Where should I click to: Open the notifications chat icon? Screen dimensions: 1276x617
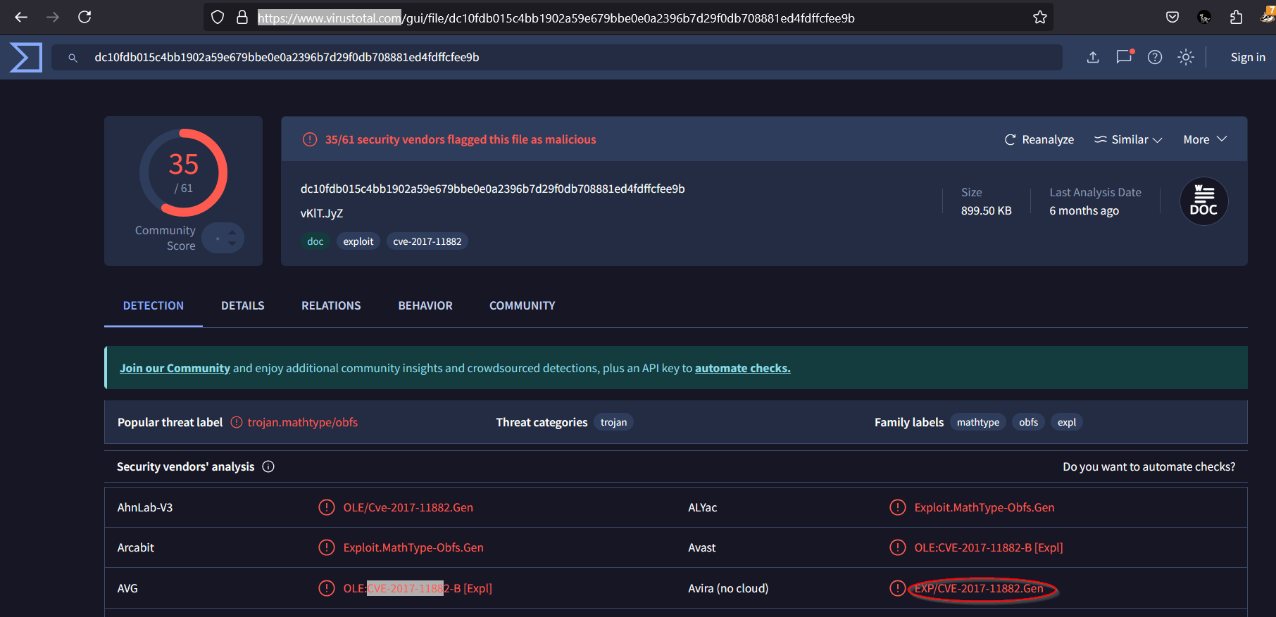(1125, 56)
